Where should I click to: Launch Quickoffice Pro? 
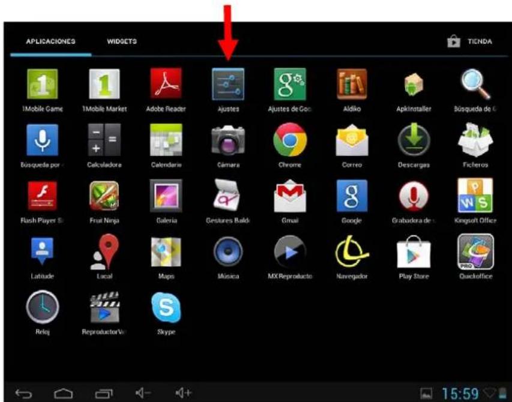tap(476, 252)
